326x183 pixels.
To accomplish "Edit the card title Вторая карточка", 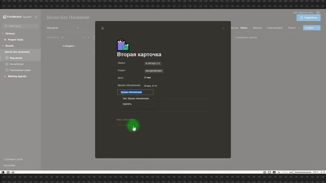I will pos(139,54).
